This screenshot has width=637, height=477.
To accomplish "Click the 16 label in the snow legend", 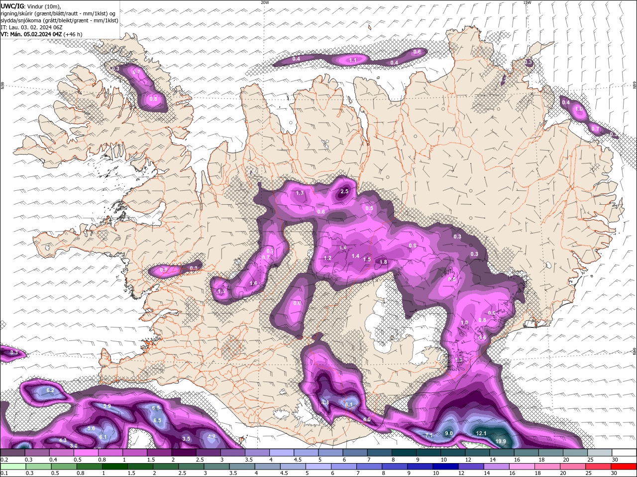I will pyautogui.click(x=517, y=460).
